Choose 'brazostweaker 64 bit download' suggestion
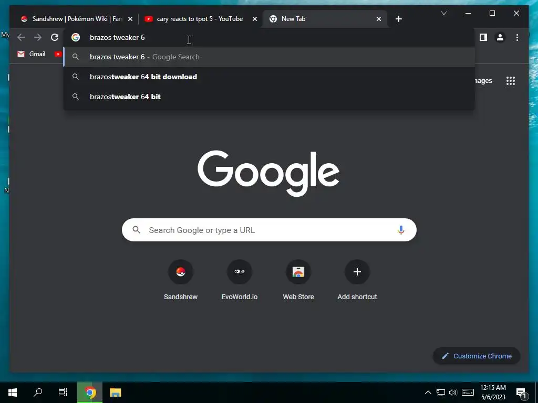 coord(269,77)
